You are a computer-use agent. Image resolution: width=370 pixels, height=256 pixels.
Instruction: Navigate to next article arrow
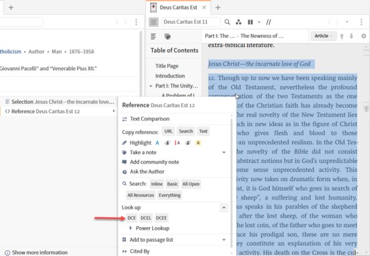pyautogui.click(x=351, y=36)
